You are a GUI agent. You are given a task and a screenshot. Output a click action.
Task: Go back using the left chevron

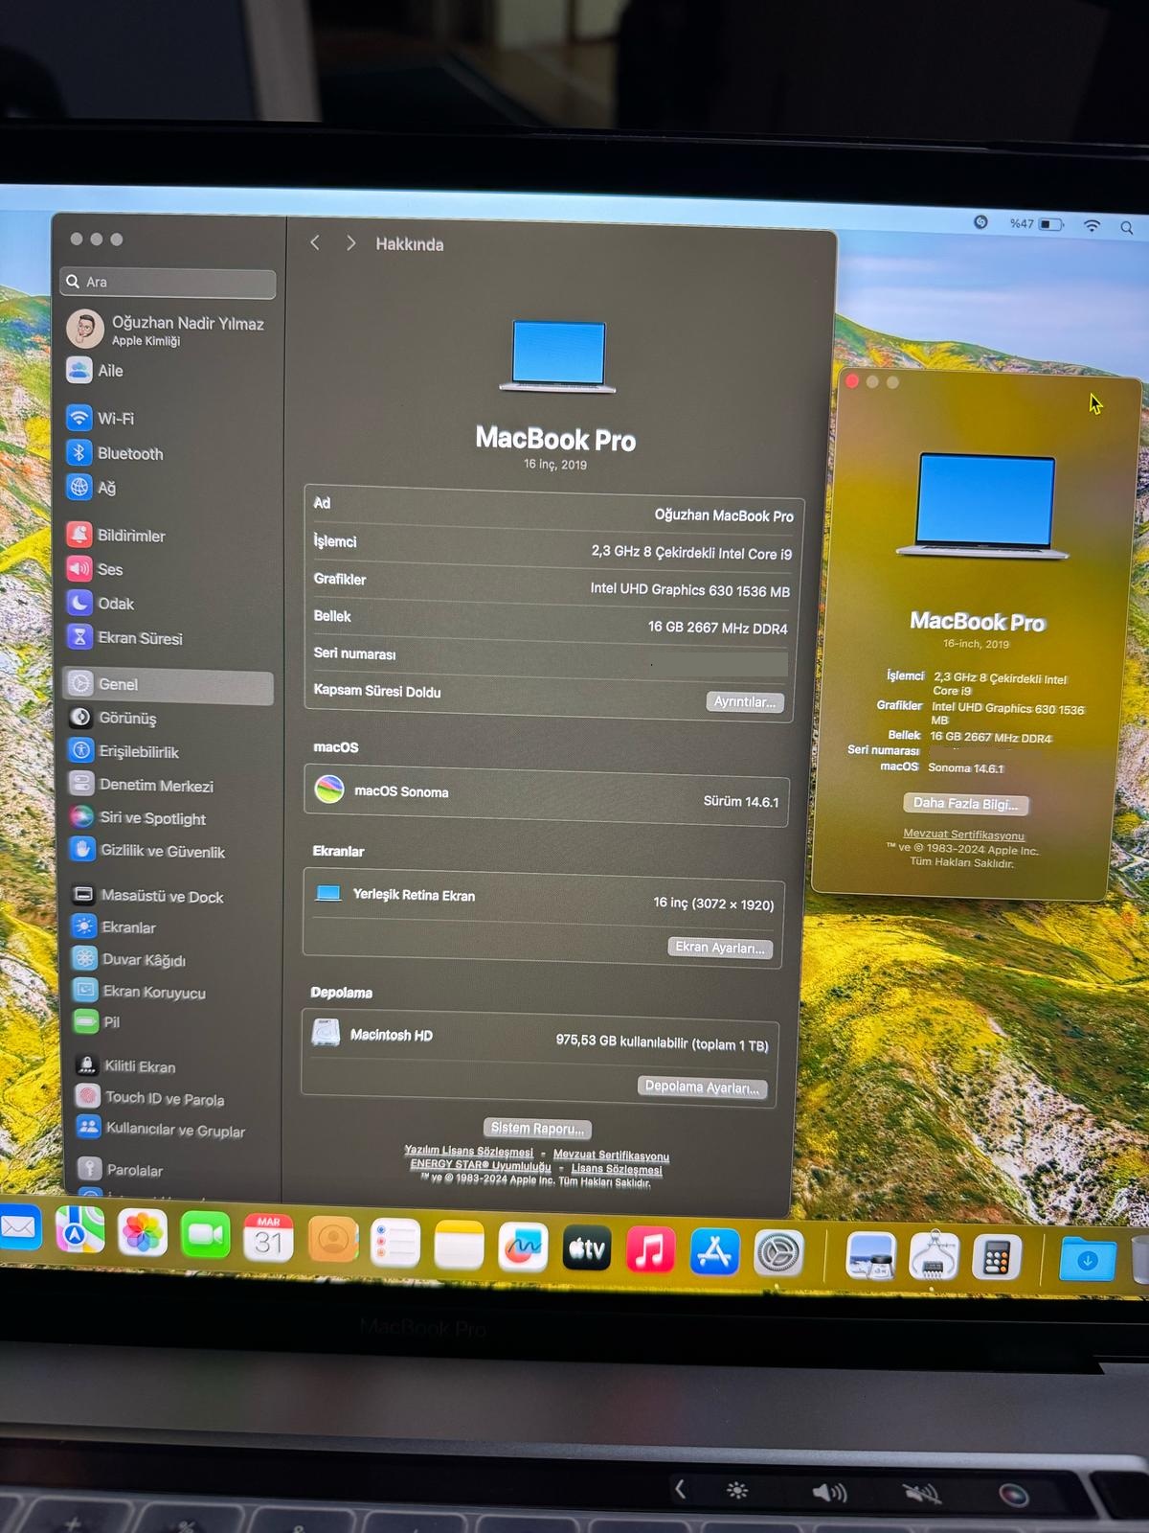(315, 243)
